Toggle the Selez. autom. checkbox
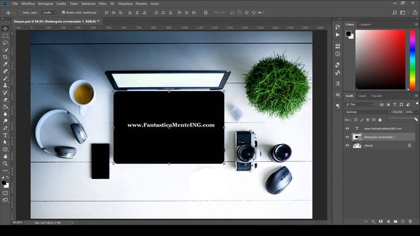The height and width of the screenshot is (236, 420). point(20,12)
